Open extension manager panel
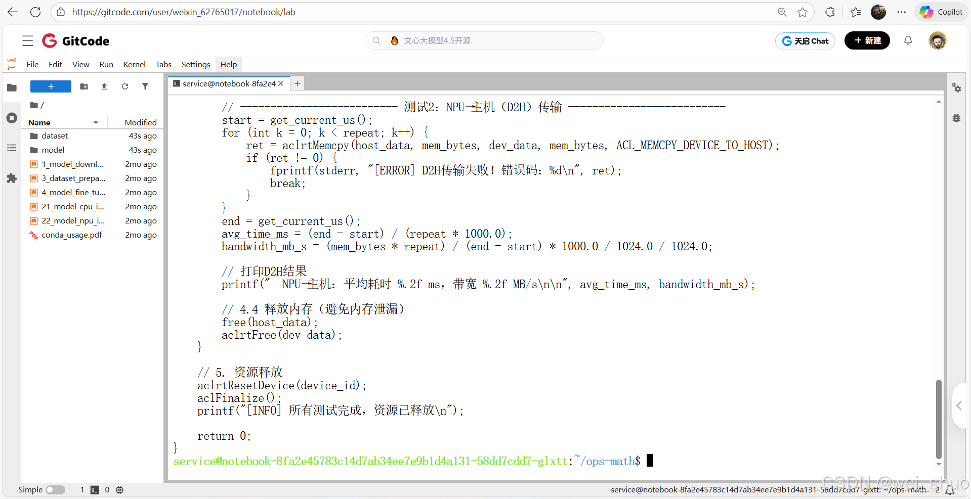The width and height of the screenshot is (971, 499). tap(12, 178)
